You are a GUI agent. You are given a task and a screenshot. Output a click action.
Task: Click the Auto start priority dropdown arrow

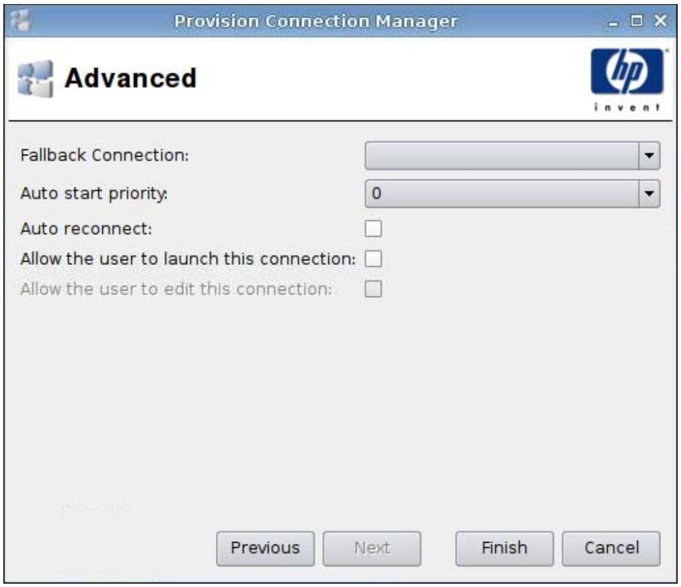[x=649, y=194]
